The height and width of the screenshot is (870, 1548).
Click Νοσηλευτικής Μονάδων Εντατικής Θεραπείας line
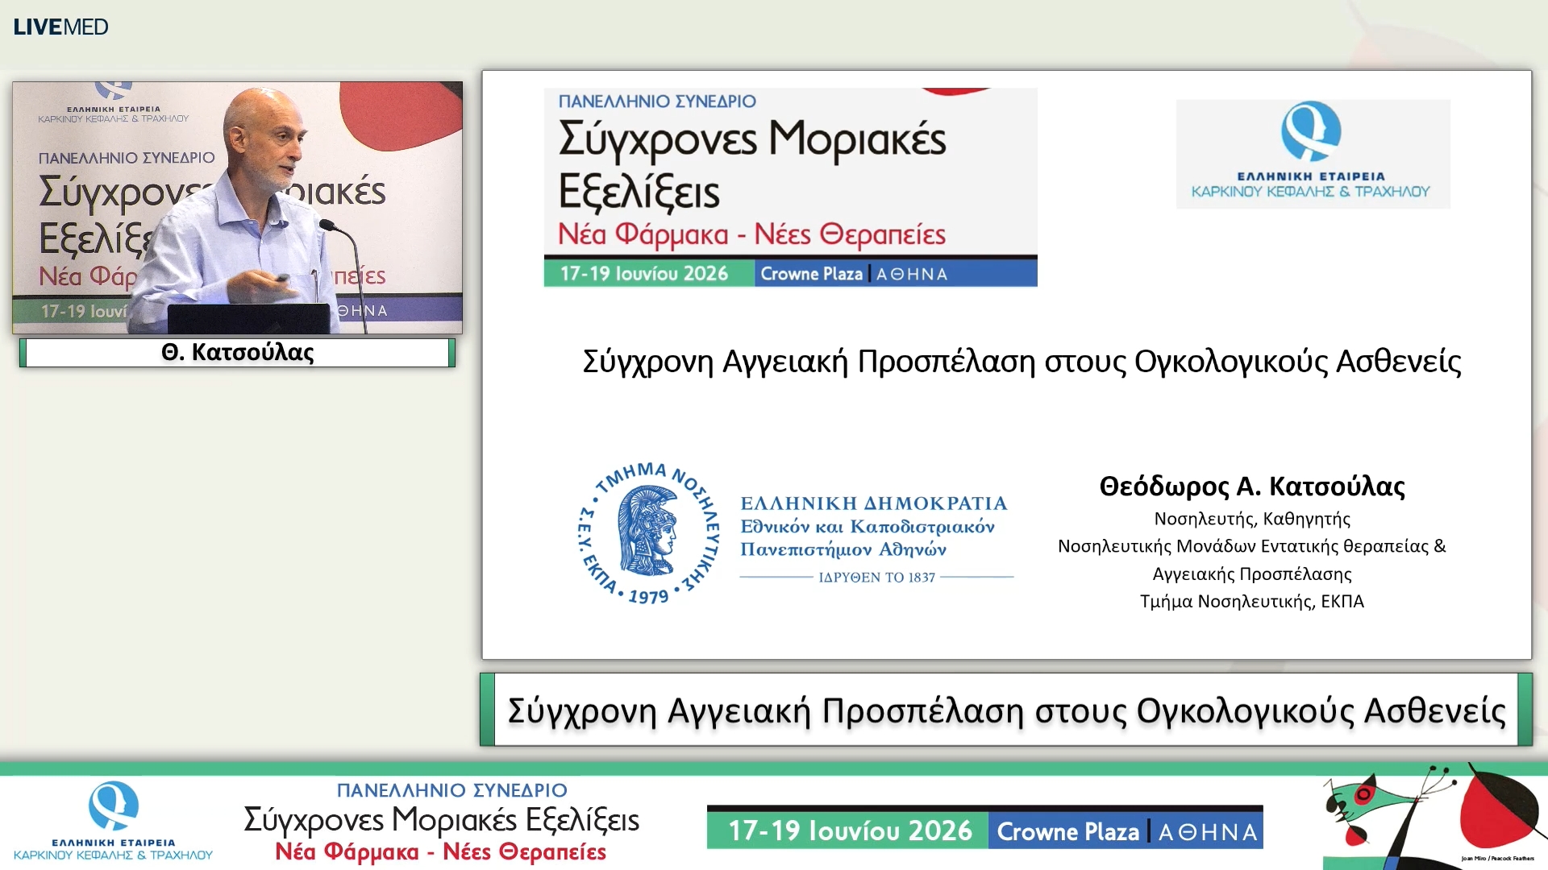point(1252,546)
